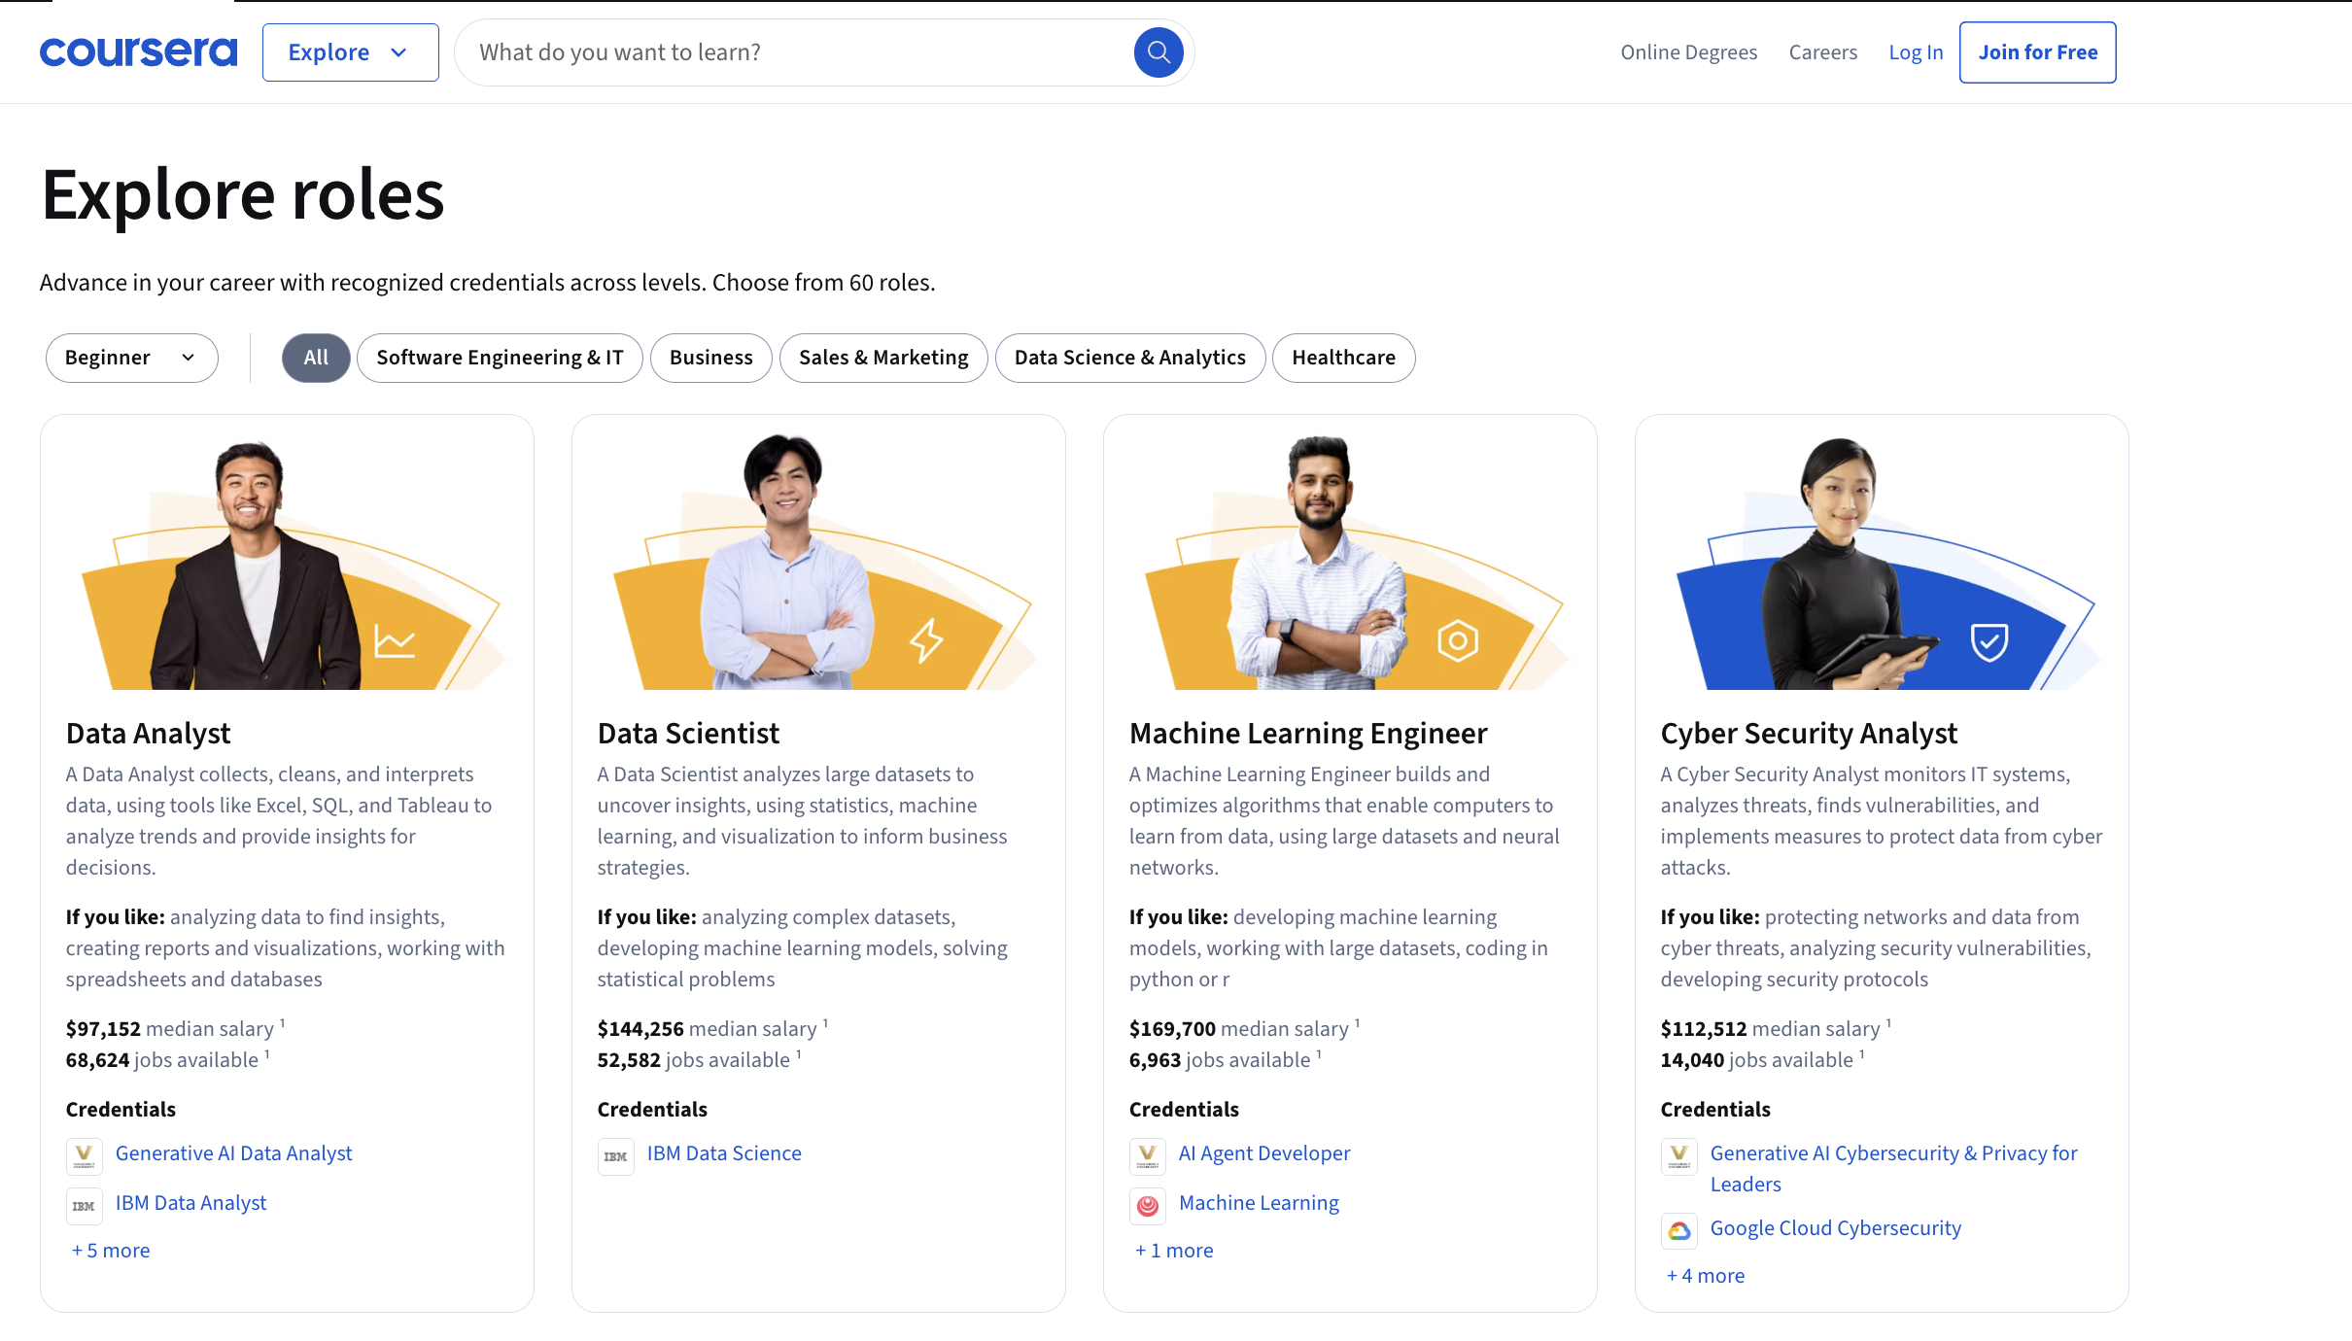Select the Healthcare filter chip
This screenshot has width=2352, height=1341.
click(x=1343, y=358)
